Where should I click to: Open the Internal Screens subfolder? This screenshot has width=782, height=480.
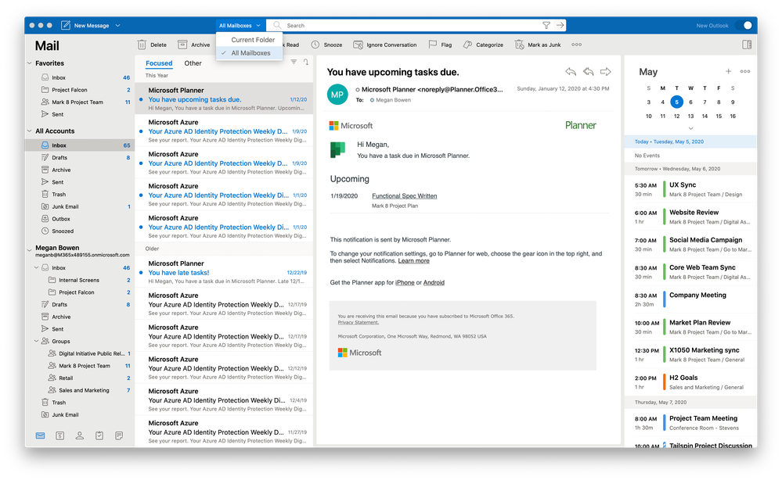(80, 280)
